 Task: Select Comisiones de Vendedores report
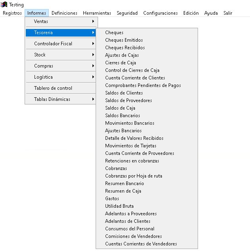click(x=133, y=236)
